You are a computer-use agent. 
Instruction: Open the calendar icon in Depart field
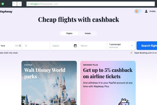coord(75,46)
